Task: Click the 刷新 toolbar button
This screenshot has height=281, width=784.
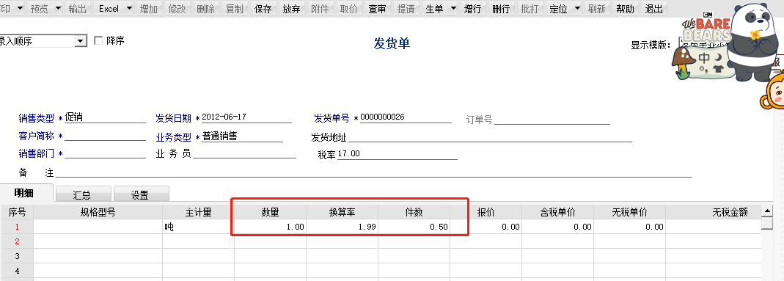Action: pos(596,9)
